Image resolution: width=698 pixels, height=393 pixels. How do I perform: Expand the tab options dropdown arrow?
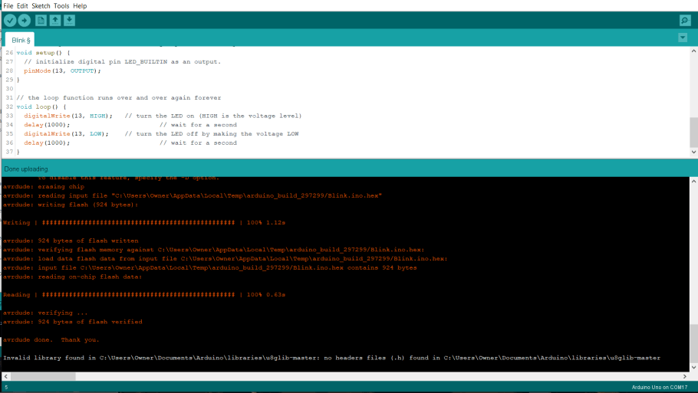683,38
